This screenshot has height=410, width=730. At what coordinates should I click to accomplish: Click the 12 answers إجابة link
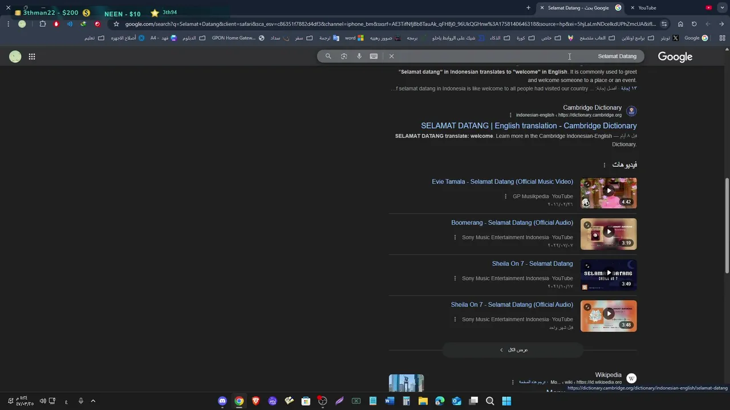click(628, 89)
